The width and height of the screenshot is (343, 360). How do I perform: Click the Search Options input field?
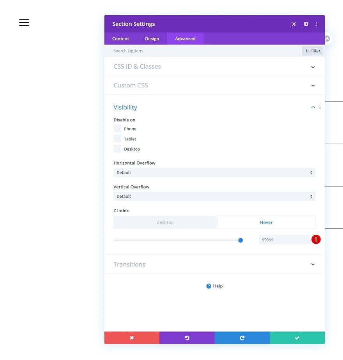click(x=156, y=51)
